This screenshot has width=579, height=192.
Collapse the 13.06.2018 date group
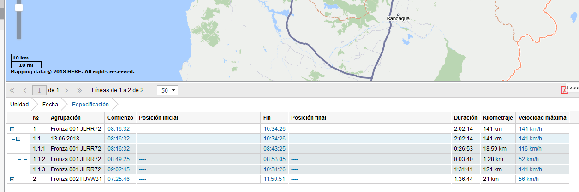coord(18,139)
